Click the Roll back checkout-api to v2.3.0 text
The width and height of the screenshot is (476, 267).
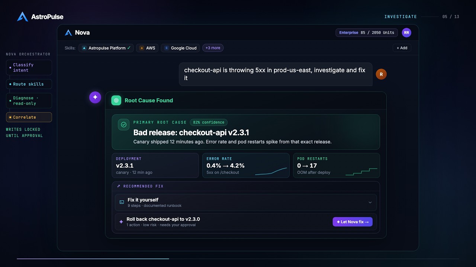163,219
